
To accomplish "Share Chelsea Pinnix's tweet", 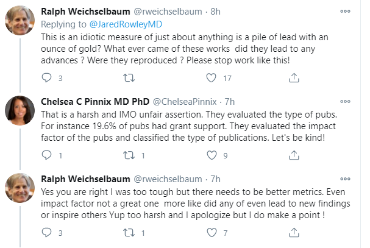I will click(x=293, y=155).
